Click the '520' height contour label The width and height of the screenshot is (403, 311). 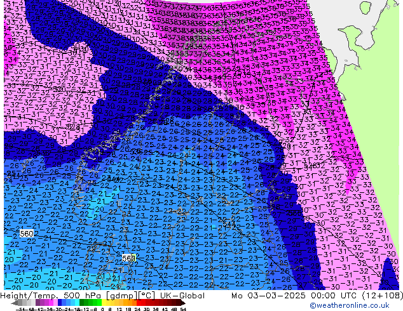60,89
